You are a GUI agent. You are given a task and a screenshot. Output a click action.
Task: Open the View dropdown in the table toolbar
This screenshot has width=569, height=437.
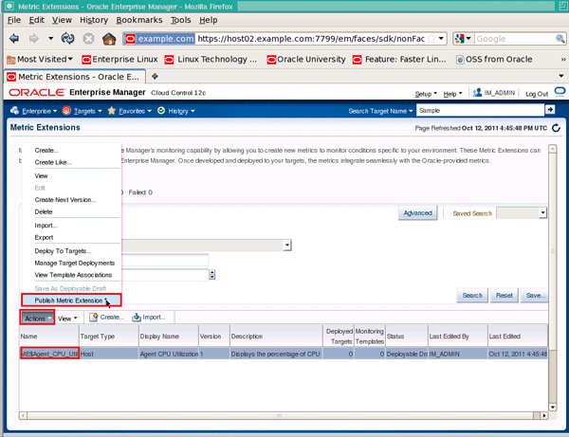tap(67, 319)
